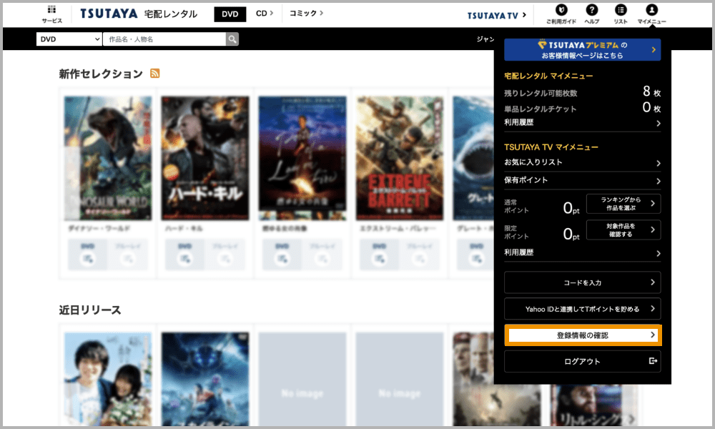Click the 作品名・人物名 search field
Screen dimensions: 715x429
pyautogui.click(x=164, y=39)
